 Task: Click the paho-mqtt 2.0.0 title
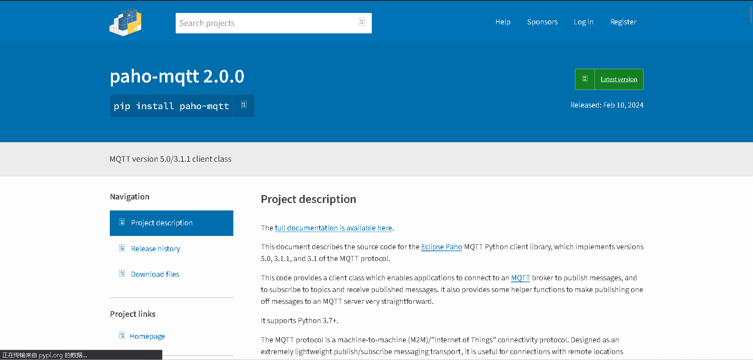[177, 76]
